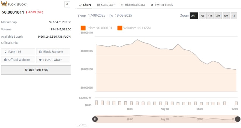
Task: Click the first volume bar in the chart
Action: click(x=96, y=103)
